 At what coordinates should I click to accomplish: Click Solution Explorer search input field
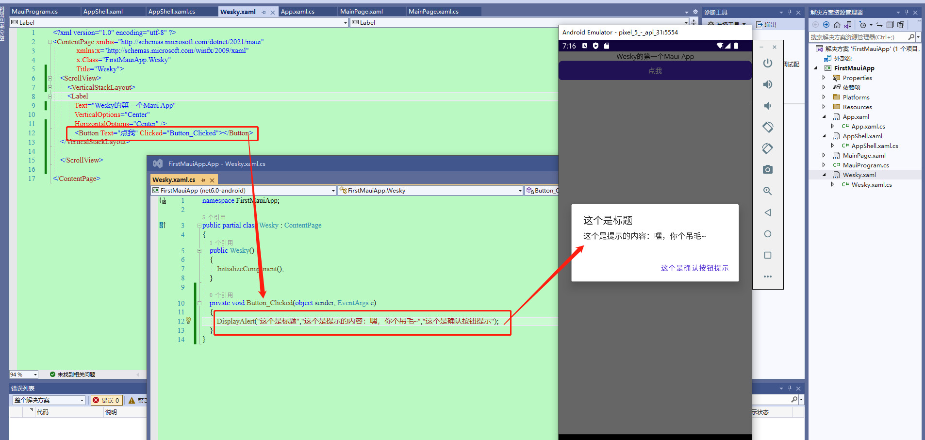point(858,37)
